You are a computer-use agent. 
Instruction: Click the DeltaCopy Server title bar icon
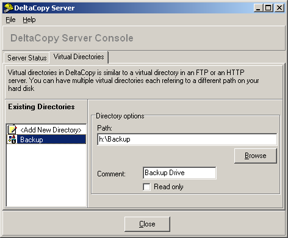[8, 8]
